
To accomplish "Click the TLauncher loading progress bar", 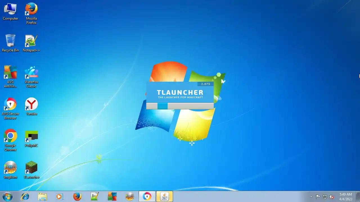I will pyautogui.click(x=180, y=106).
